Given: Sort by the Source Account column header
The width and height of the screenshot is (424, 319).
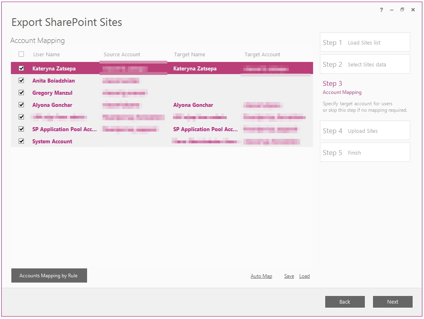Looking at the screenshot, I should point(121,54).
